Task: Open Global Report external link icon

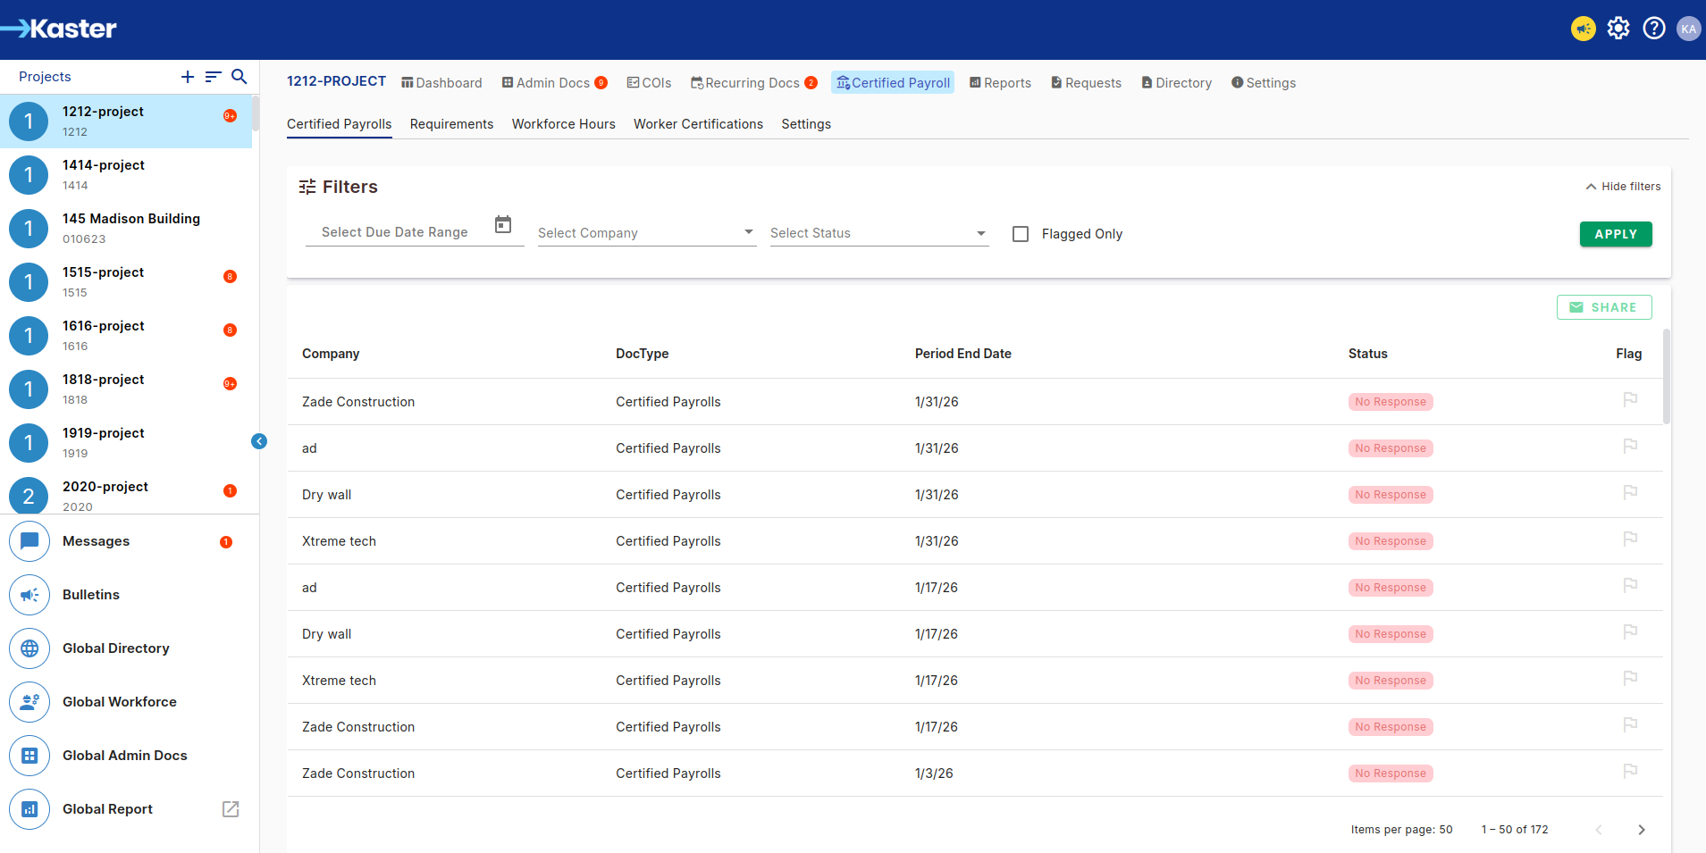Action: (231, 809)
